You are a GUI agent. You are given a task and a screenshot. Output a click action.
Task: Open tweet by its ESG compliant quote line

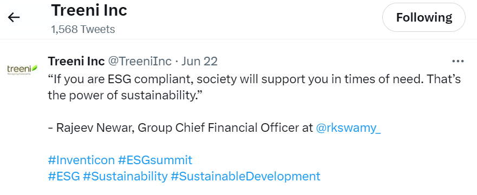tap(254, 79)
